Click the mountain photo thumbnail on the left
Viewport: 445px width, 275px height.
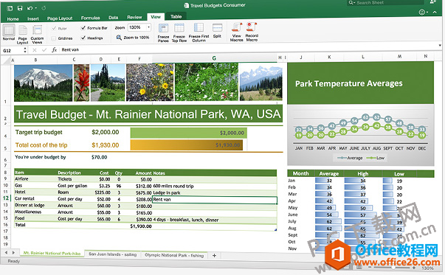[43, 83]
